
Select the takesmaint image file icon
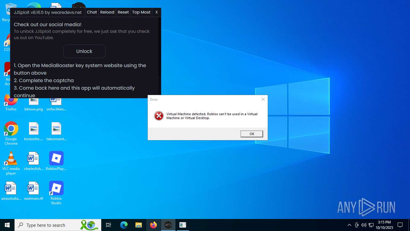(x=56, y=132)
